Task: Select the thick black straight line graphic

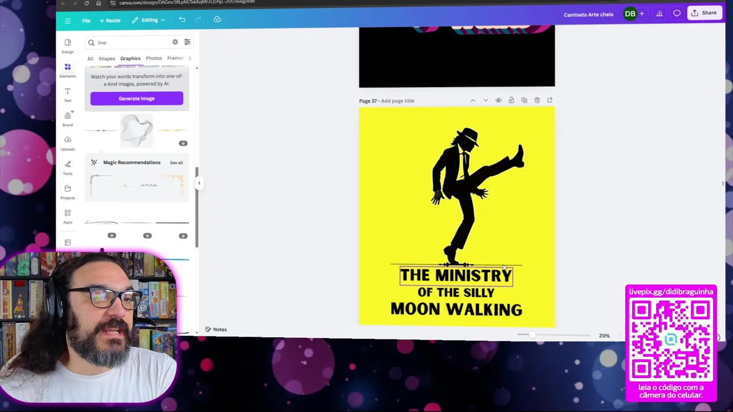Action: [172, 223]
